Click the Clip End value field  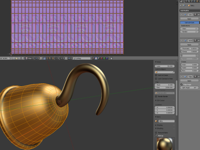coord(165,87)
